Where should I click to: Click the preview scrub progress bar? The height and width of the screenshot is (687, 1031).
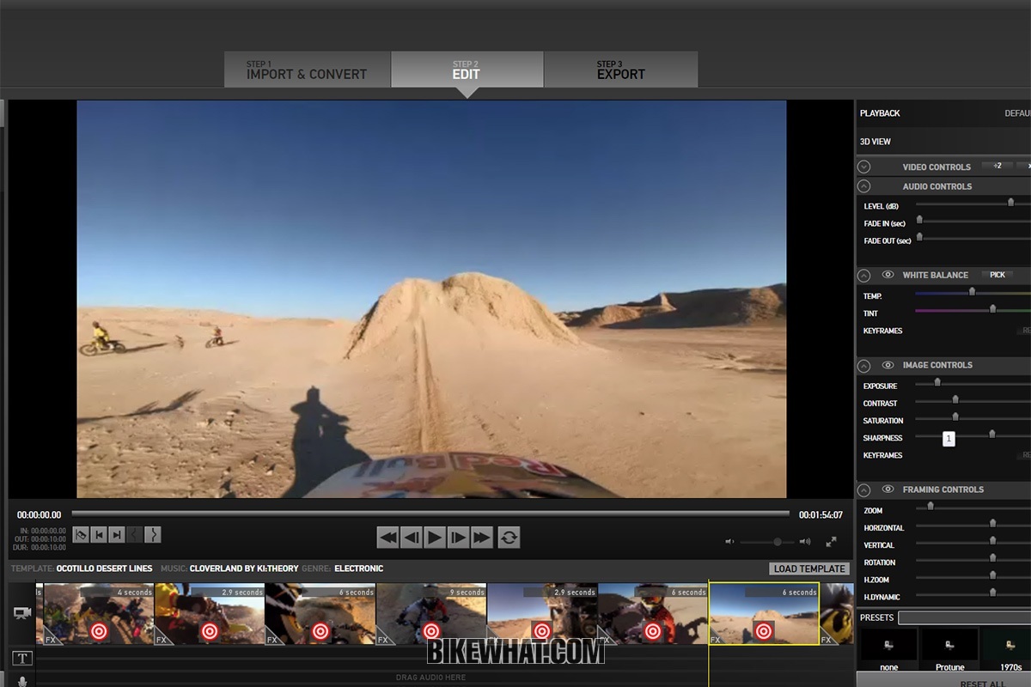(x=430, y=514)
